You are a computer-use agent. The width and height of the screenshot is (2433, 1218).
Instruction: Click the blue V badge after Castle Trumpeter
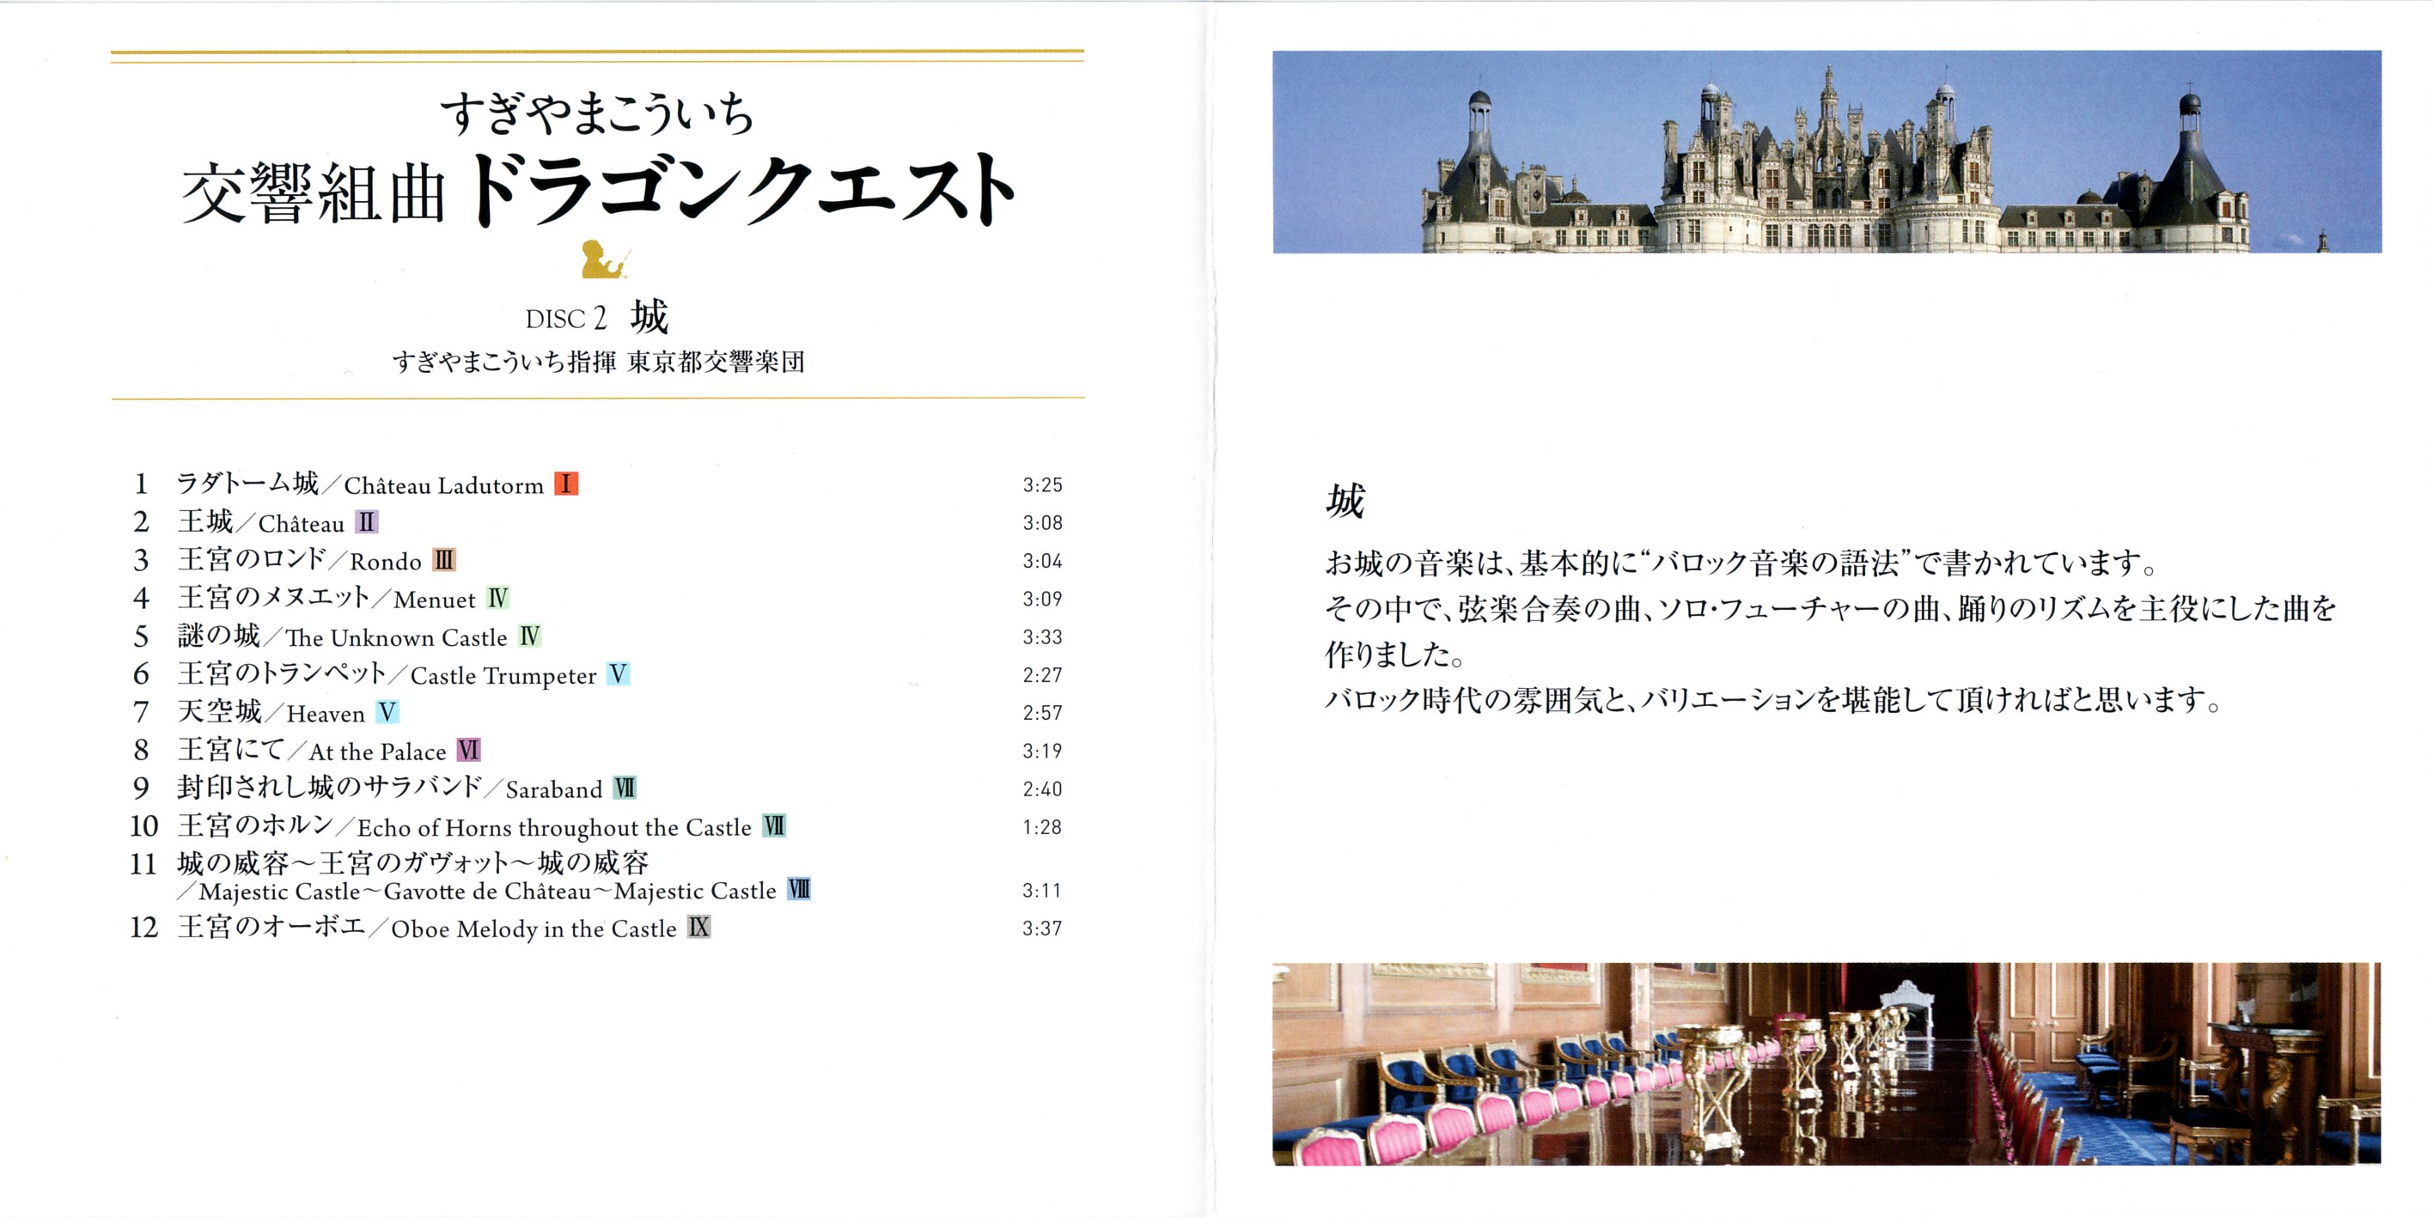tap(618, 674)
